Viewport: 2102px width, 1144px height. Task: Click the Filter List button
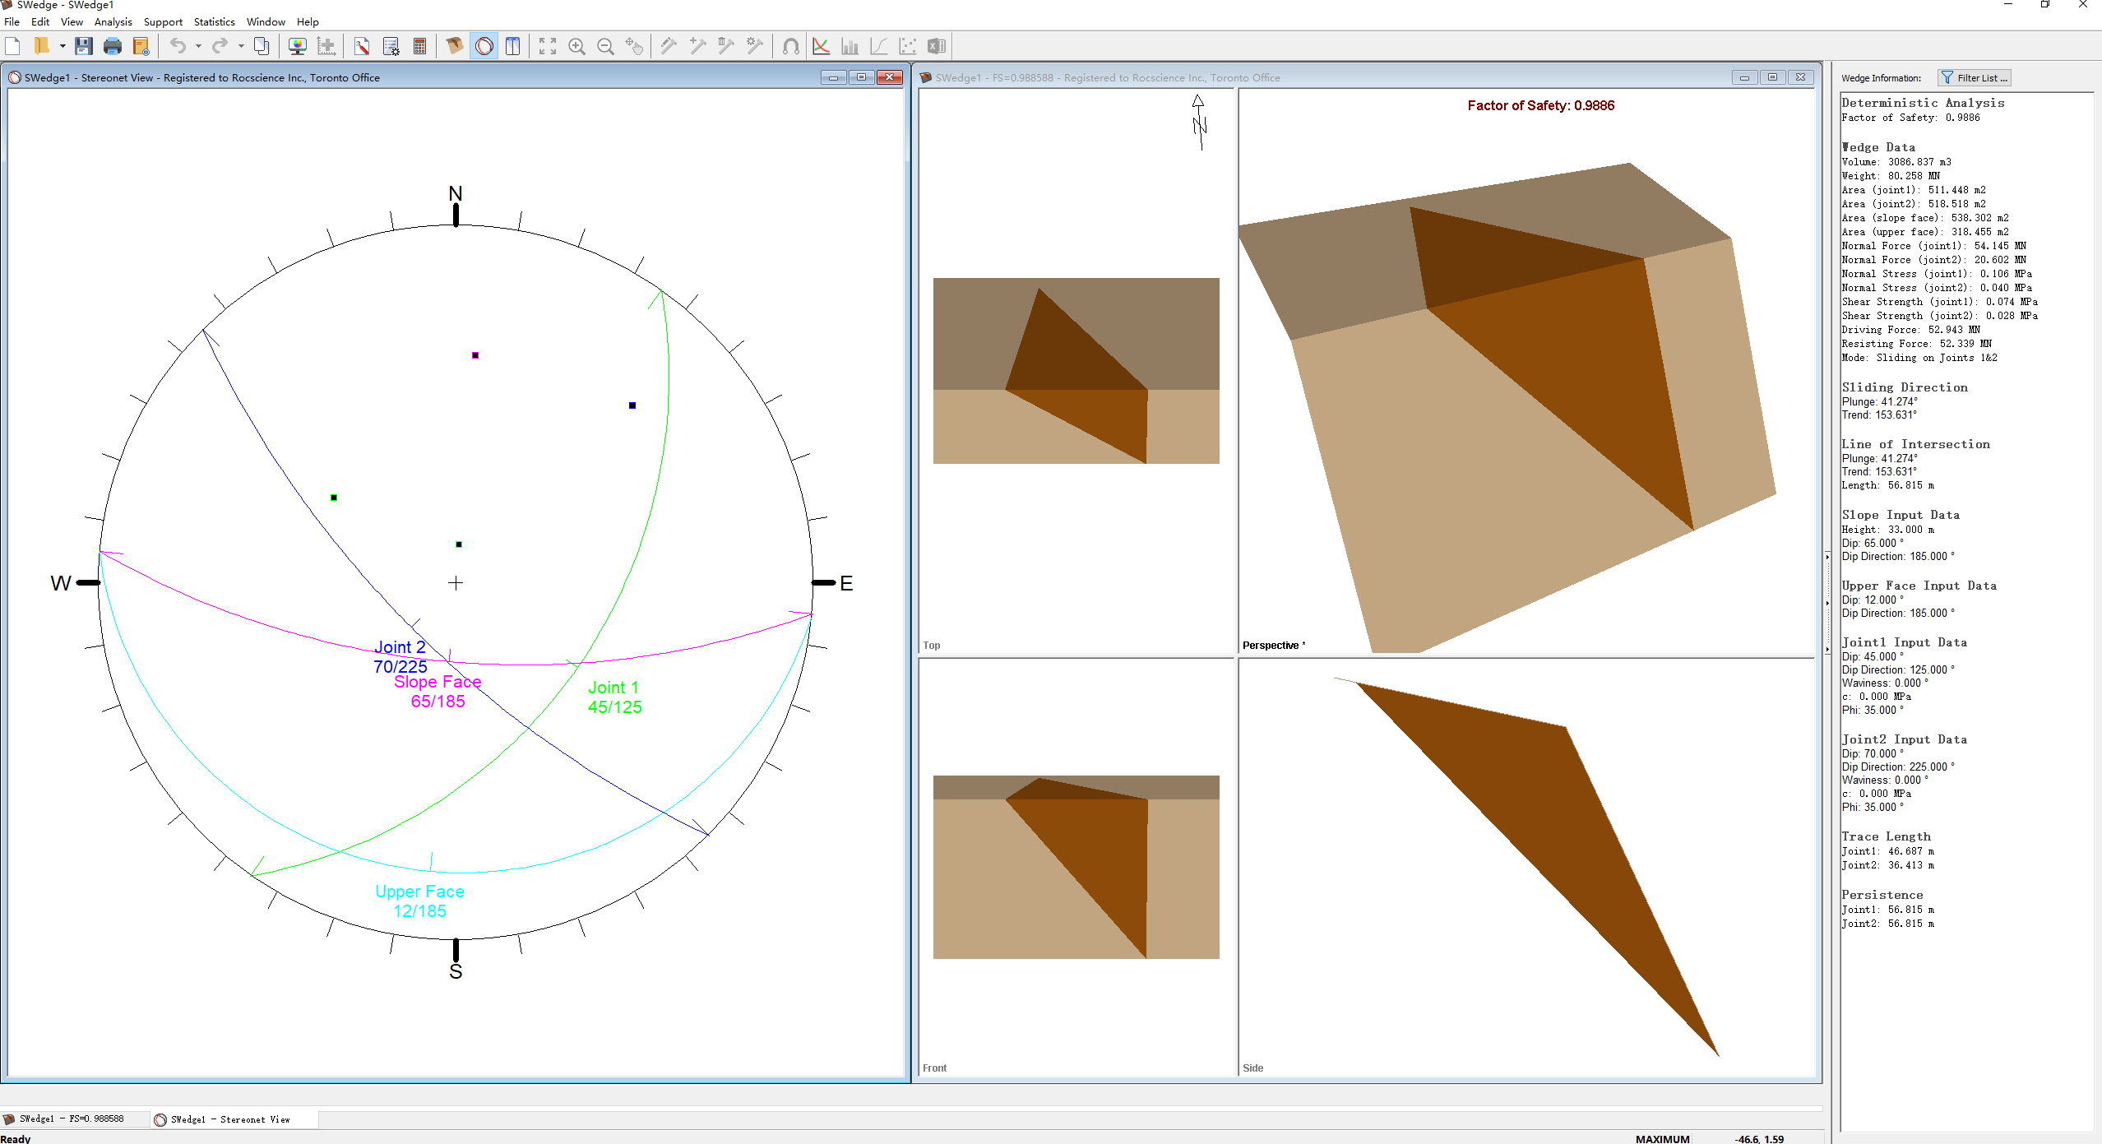[1975, 77]
